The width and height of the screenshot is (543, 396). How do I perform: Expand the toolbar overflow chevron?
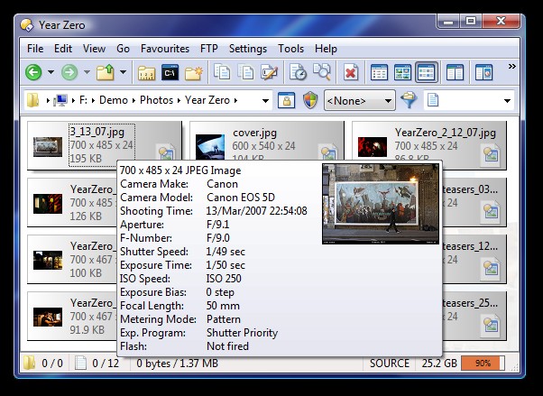[511, 66]
